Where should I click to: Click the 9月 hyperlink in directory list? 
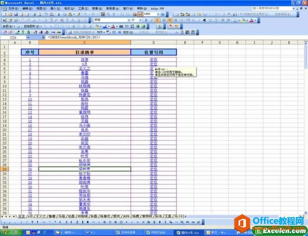click(x=85, y=64)
